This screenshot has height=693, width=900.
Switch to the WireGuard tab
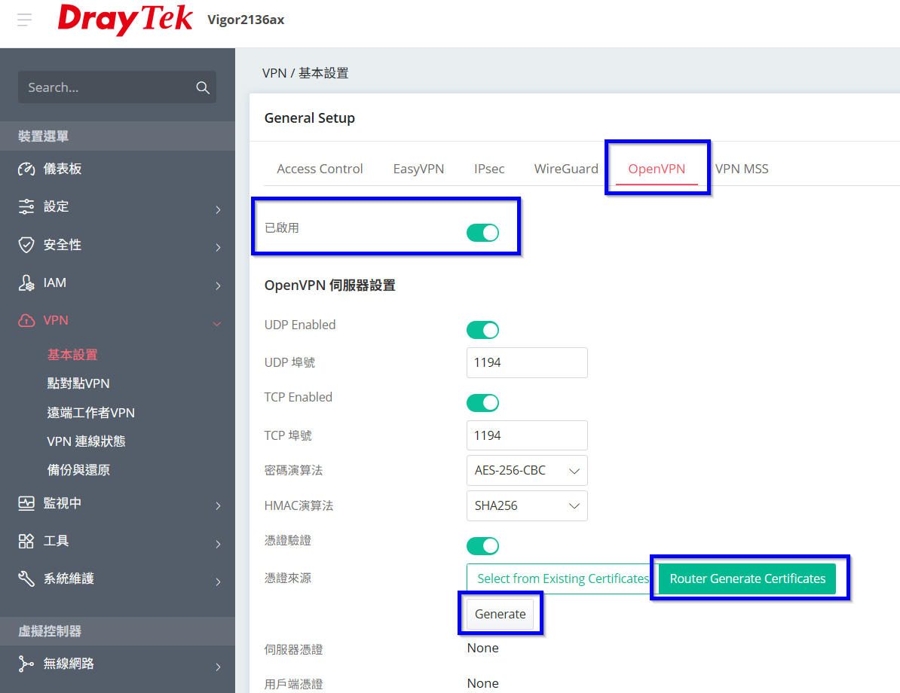tap(566, 169)
